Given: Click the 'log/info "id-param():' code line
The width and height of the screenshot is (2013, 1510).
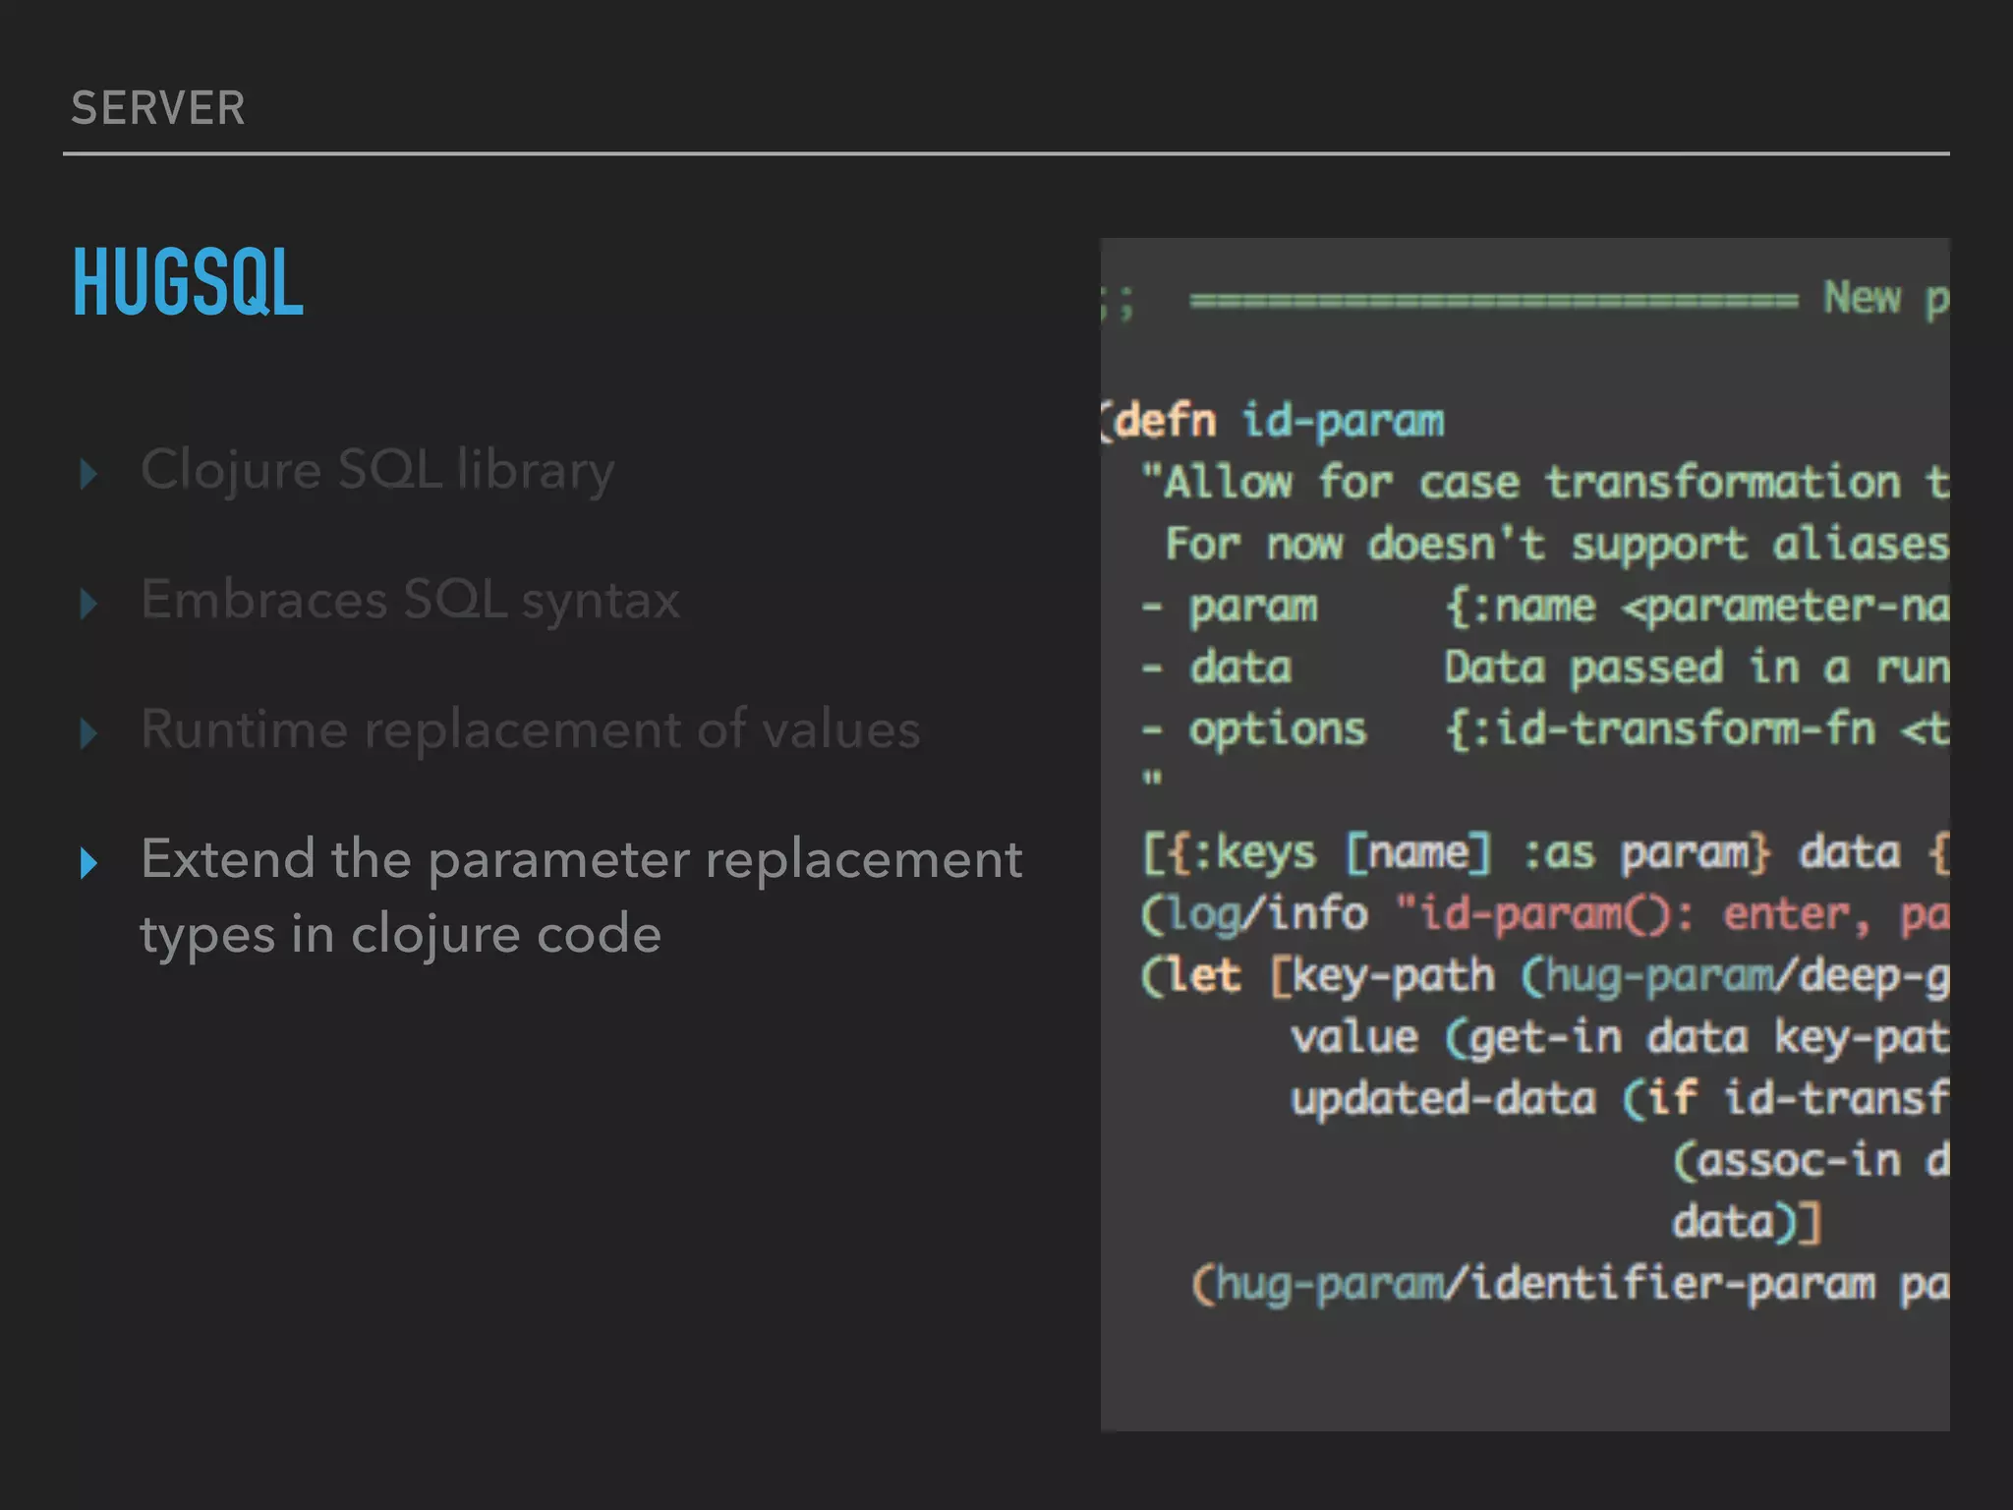Looking at the screenshot, I should (x=1544, y=914).
